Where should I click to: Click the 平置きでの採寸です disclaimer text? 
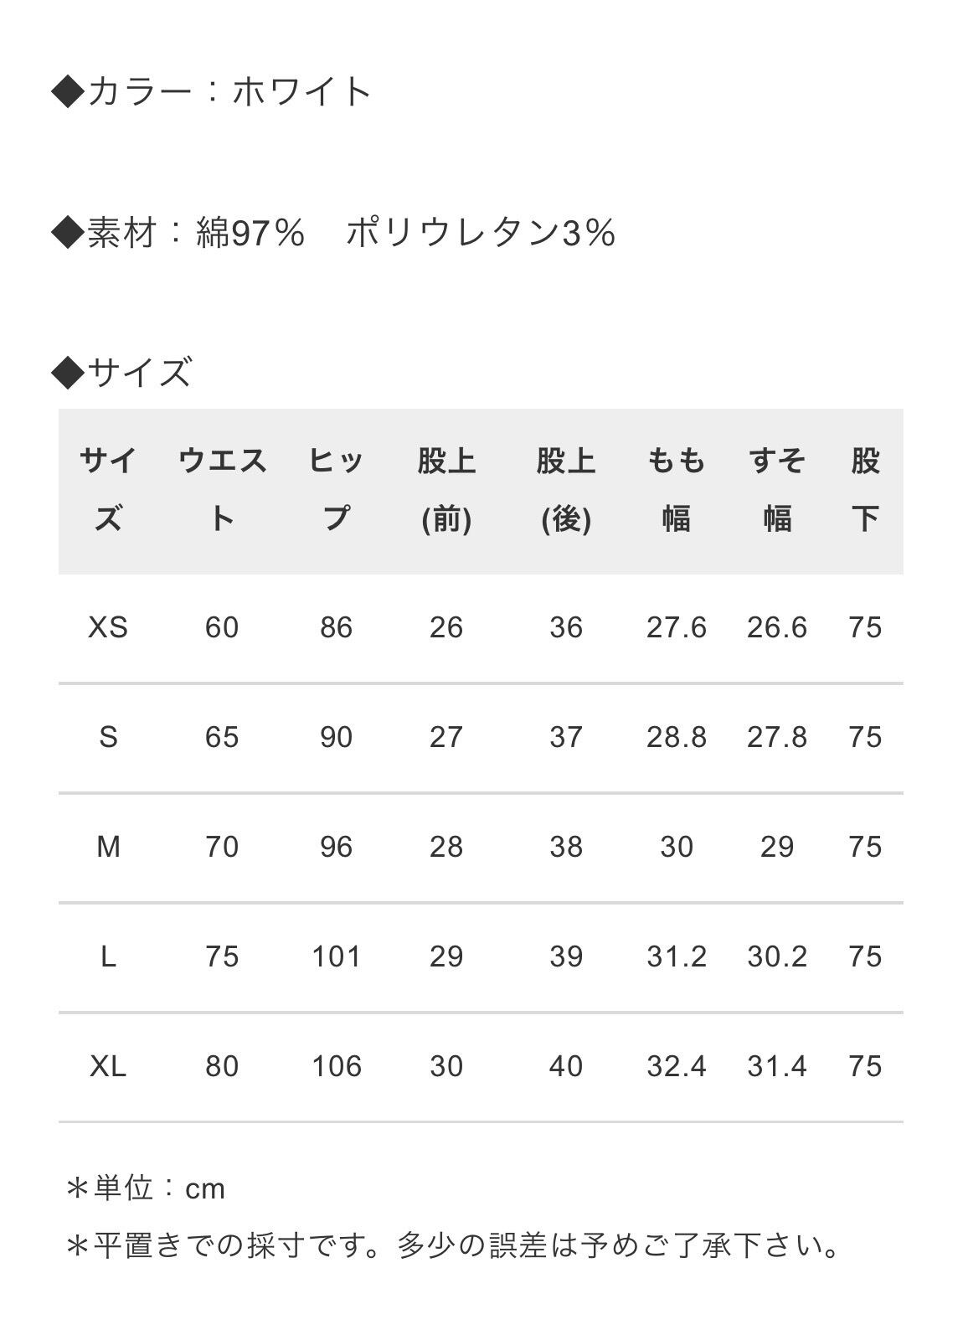[x=452, y=1245]
